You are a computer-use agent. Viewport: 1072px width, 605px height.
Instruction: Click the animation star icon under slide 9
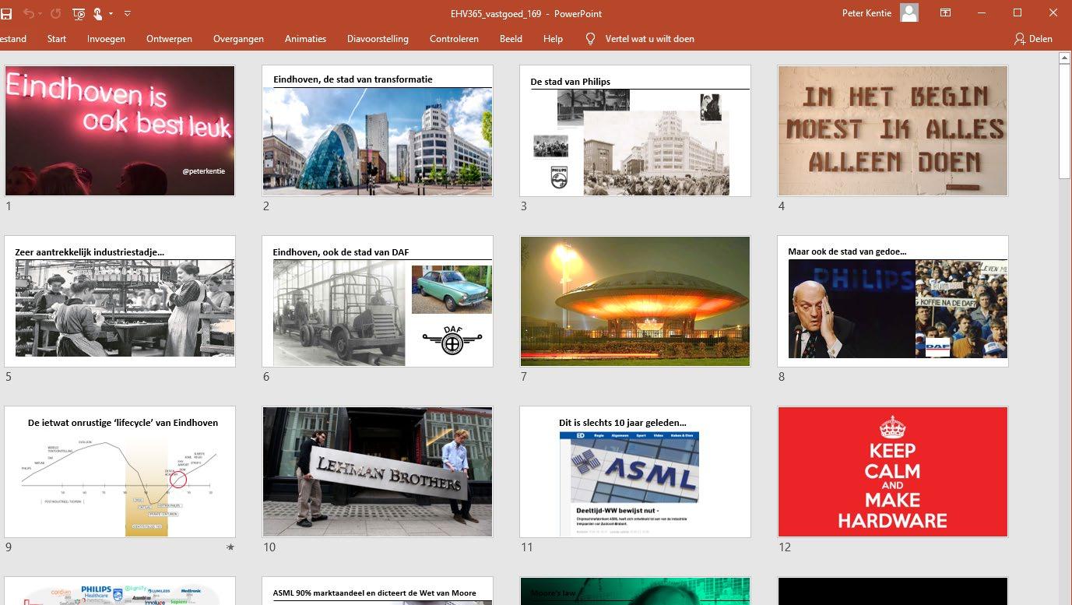tap(230, 547)
